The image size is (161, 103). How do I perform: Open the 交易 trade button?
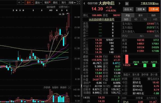(x=154, y=9)
